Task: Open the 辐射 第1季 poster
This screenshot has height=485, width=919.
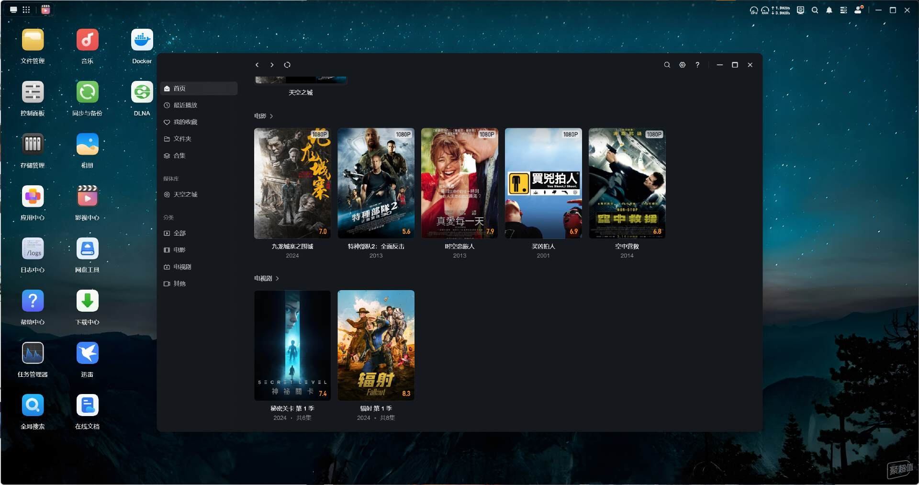Action: (x=376, y=345)
